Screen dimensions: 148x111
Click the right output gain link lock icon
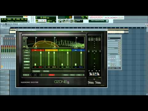pos(98,74)
